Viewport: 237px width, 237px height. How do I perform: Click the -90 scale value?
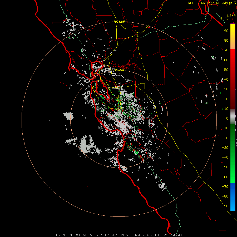(225, 206)
